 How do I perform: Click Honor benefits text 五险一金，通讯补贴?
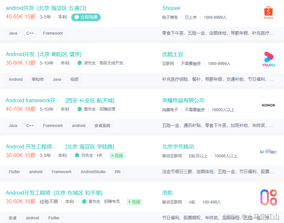[x=181, y=126]
